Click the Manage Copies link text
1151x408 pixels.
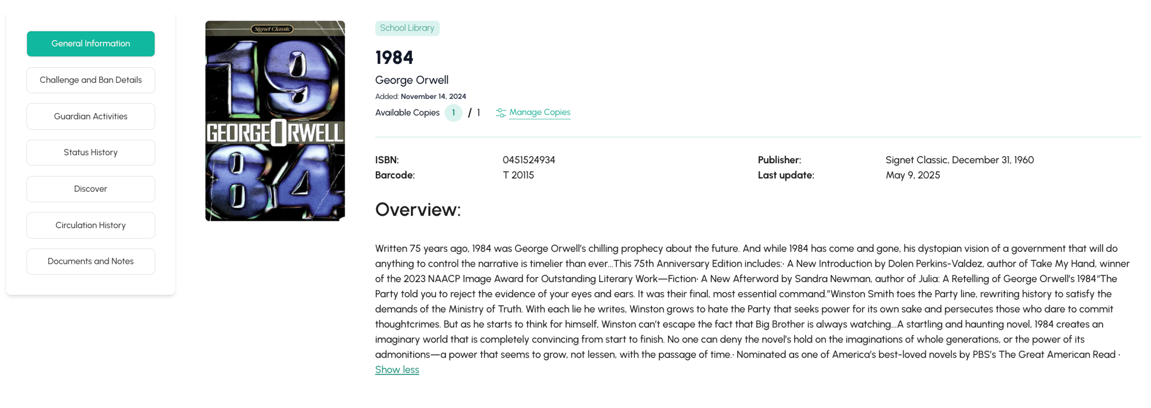pos(539,112)
